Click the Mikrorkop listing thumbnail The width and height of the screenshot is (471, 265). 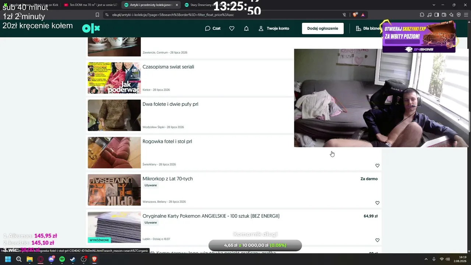click(x=114, y=190)
